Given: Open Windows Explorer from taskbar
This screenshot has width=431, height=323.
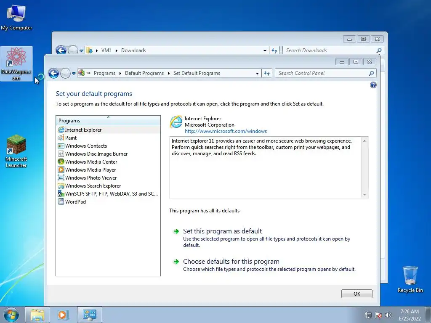Looking at the screenshot, I should tap(37, 315).
